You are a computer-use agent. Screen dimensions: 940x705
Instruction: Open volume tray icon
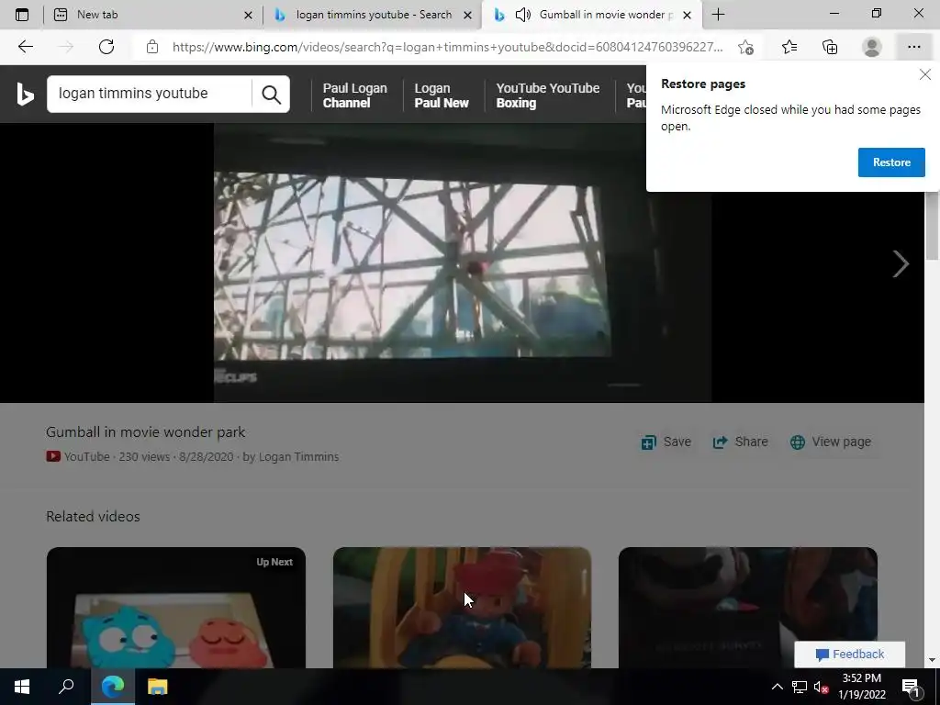click(821, 687)
